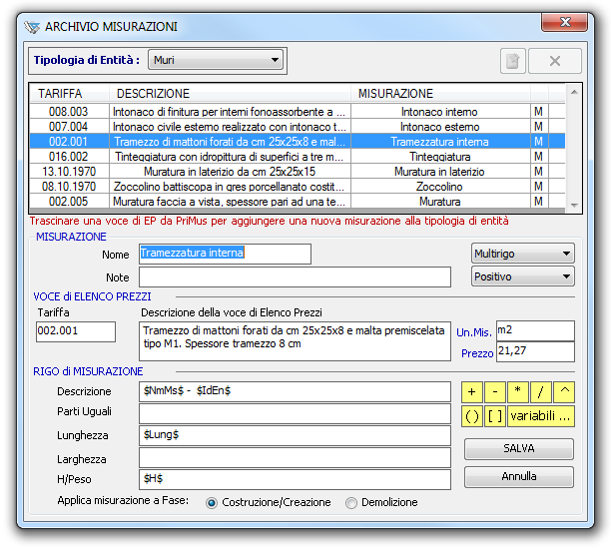Click the Lunghezza field with $Lung$
The width and height of the screenshot is (611, 548).
(295, 436)
